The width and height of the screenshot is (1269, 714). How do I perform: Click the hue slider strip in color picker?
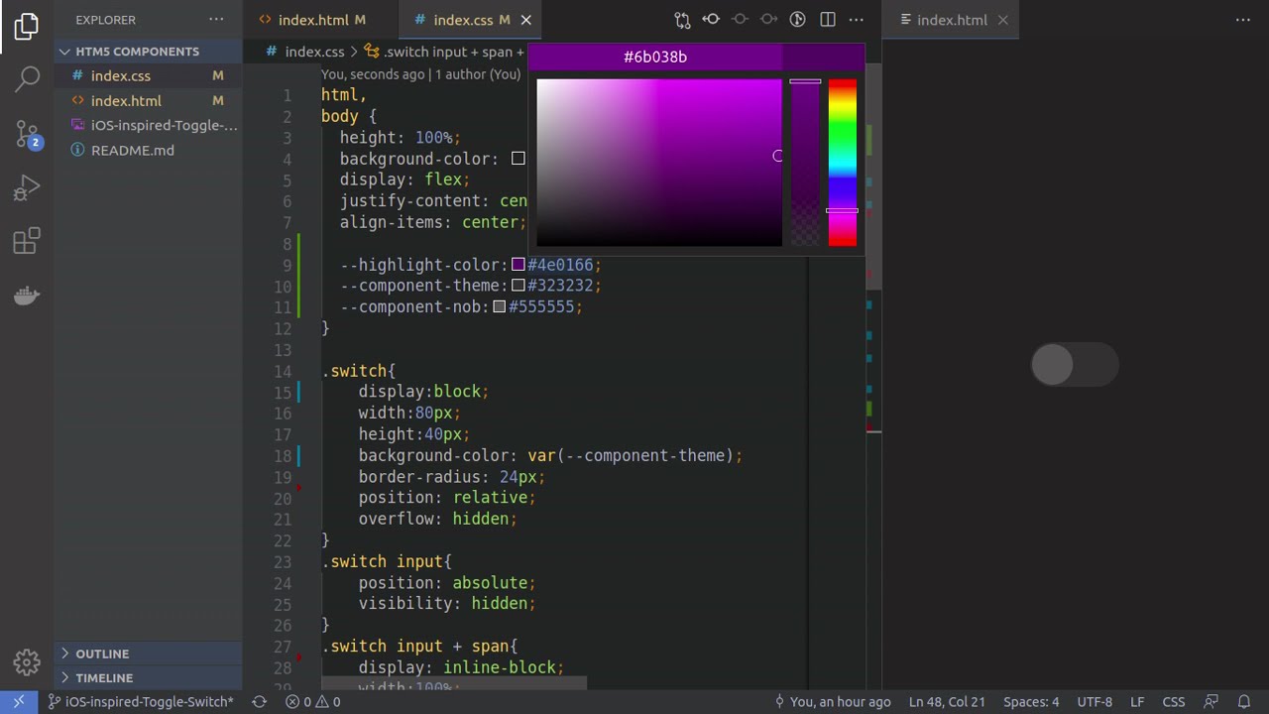pos(843,163)
